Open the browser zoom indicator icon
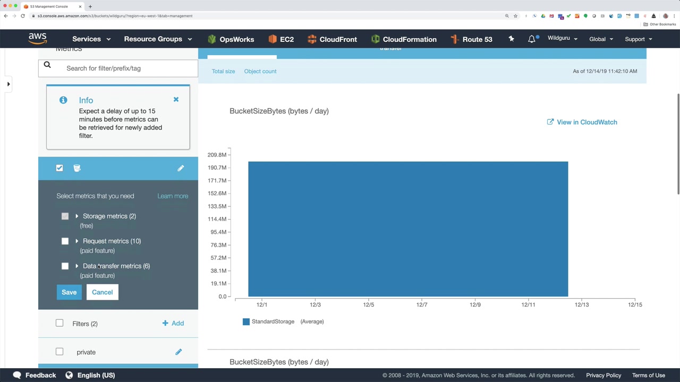Image resolution: width=680 pixels, height=382 pixels. pos(507,16)
